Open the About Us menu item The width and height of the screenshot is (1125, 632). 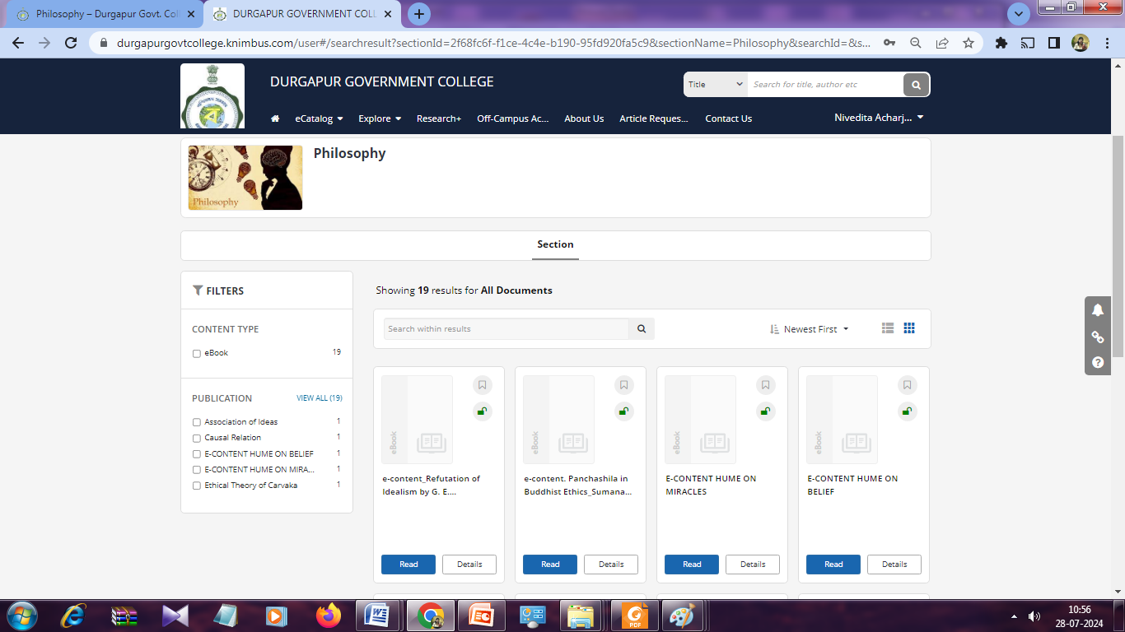pos(584,118)
